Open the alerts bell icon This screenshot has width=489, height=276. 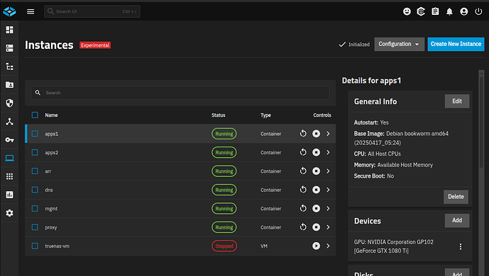(449, 11)
